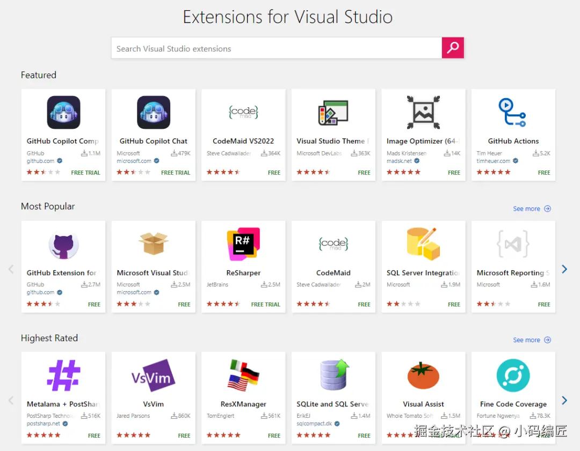The image size is (580, 451).
Task: Open the ReSharper title link
Action: (243, 272)
